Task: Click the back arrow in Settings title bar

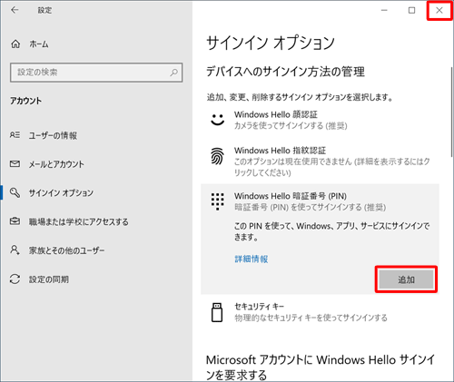Action: [x=15, y=10]
